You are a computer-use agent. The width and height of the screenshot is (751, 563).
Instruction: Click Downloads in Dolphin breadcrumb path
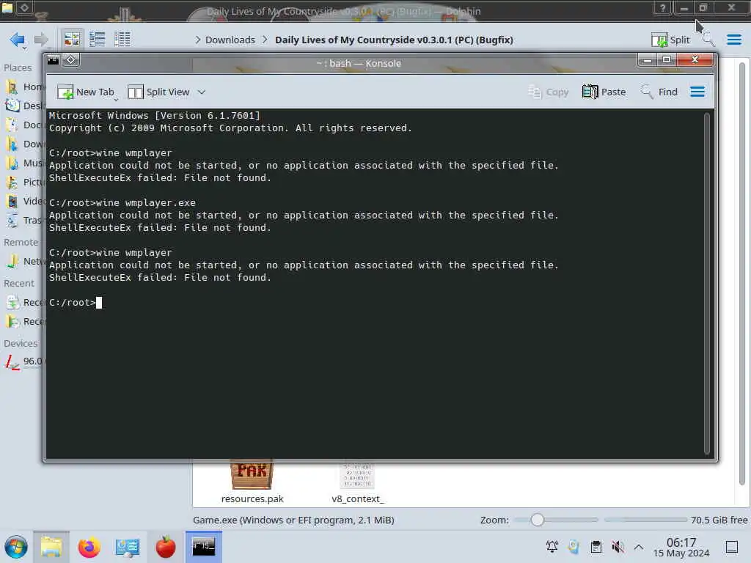coord(230,40)
